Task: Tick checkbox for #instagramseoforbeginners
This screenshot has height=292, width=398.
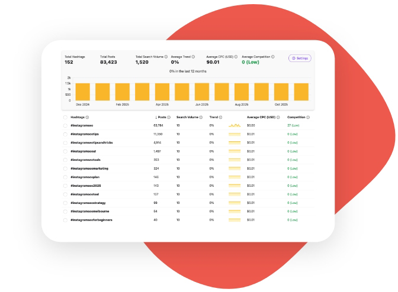Action: point(65,220)
